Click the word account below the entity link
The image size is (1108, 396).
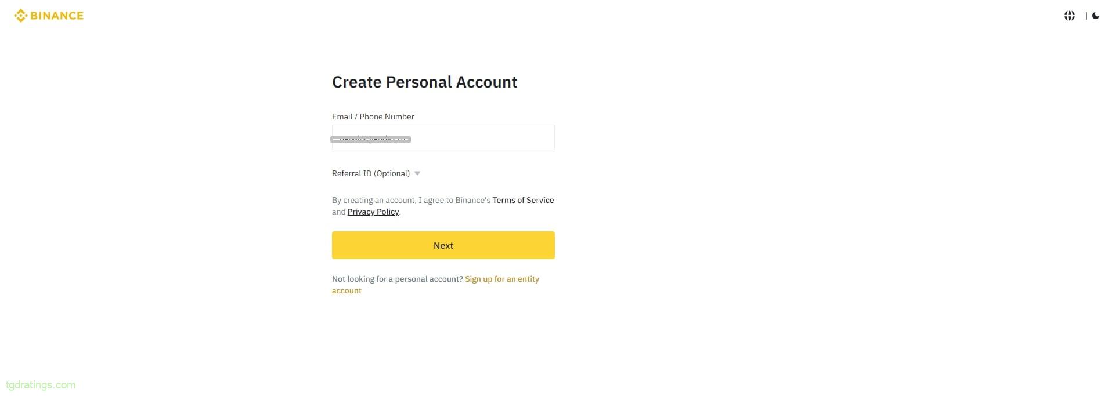pyautogui.click(x=347, y=290)
